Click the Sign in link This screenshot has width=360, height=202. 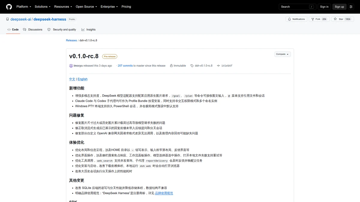[x=324, y=7]
